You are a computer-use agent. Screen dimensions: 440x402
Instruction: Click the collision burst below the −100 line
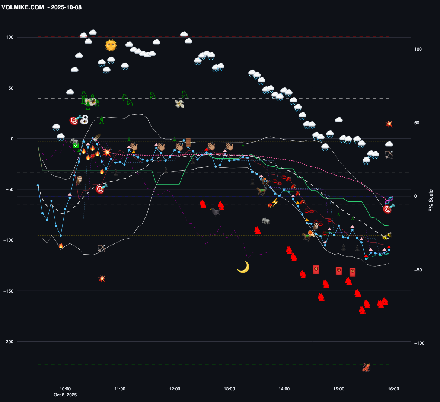[x=102, y=278]
